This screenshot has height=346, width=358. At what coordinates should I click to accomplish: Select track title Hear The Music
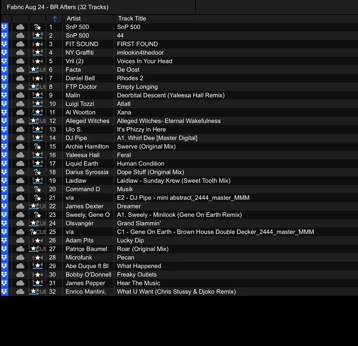(x=138, y=283)
